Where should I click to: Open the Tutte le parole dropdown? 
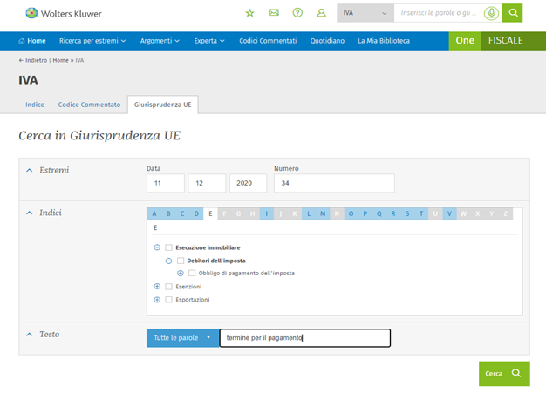(182, 337)
